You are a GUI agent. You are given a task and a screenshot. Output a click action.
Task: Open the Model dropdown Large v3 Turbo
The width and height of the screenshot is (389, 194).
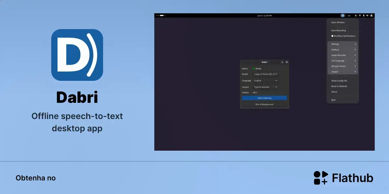(265, 74)
